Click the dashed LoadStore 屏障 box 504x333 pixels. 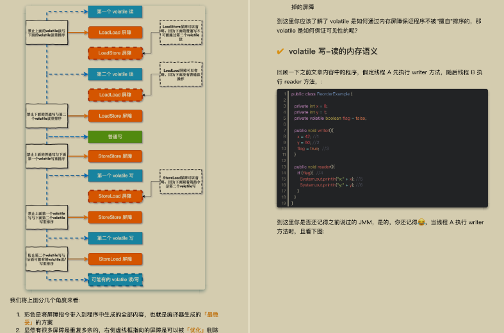click(x=115, y=53)
